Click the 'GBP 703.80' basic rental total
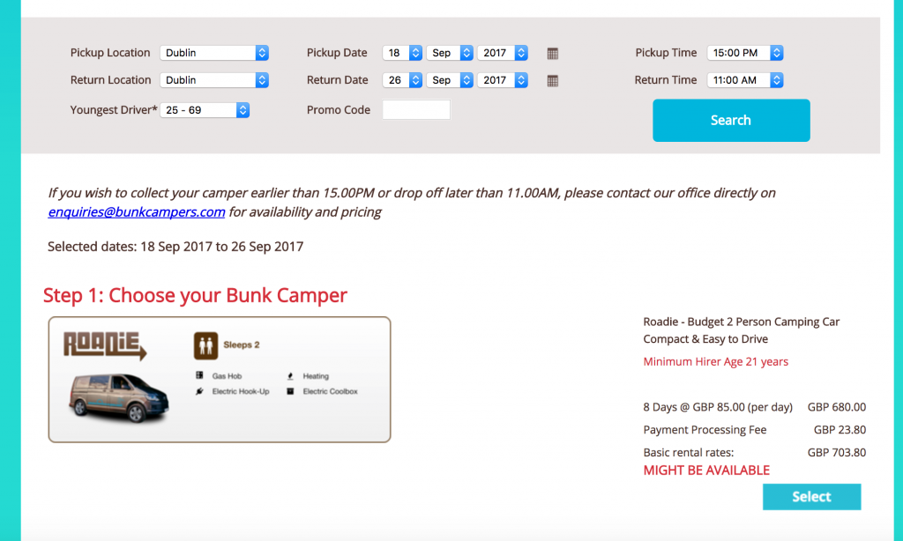This screenshot has height=541, width=903. (837, 452)
